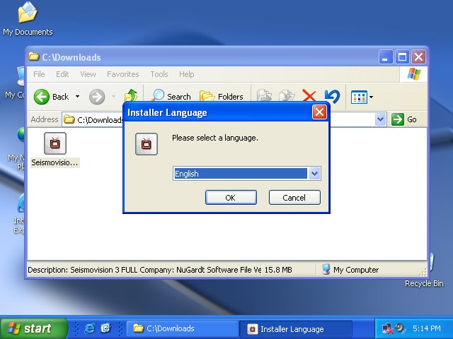Open the Start menu
453x339 pixels.
point(33,328)
